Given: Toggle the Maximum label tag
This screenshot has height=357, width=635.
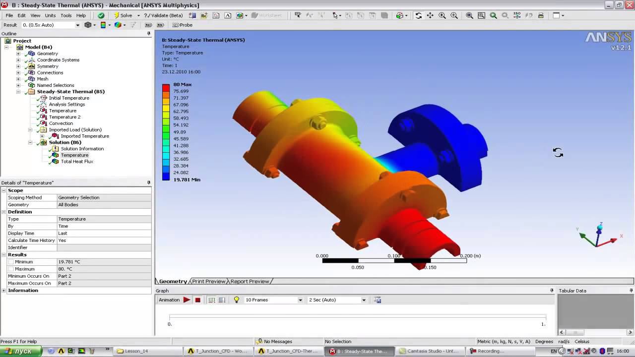Looking at the screenshot, I should point(148,25).
